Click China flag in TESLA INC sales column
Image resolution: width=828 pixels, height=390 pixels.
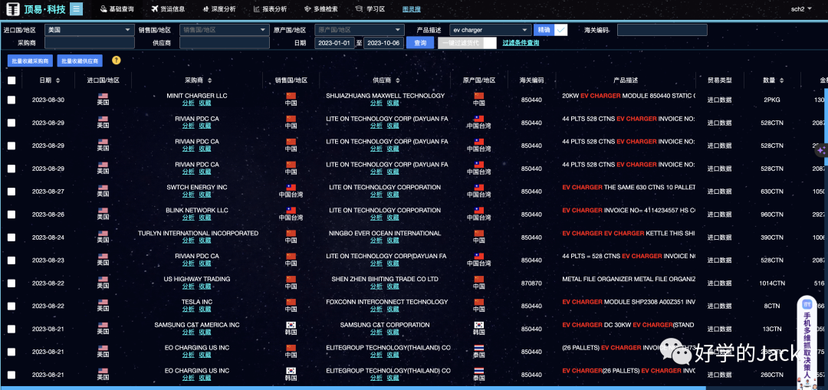click(x=291, y=302)
